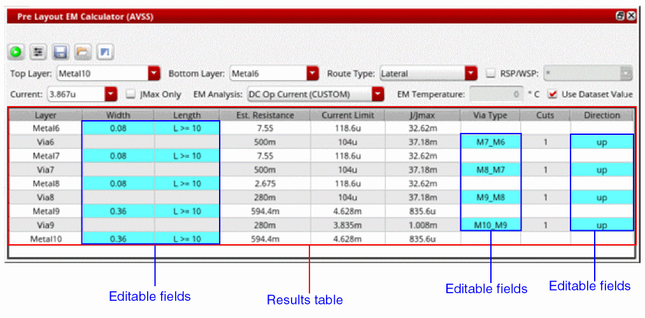Run the EM calculation green play icon

pyautogui.click(x=16, y=52)
